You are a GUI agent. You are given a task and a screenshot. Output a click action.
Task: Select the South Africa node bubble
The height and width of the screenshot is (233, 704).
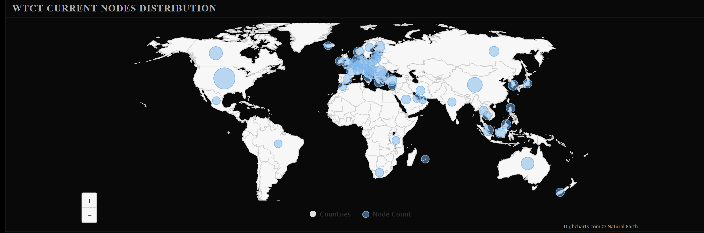pos(379,172)
